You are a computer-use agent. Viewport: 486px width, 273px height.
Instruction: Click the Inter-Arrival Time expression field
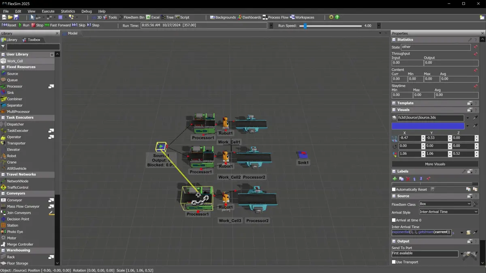pos(421,232)
